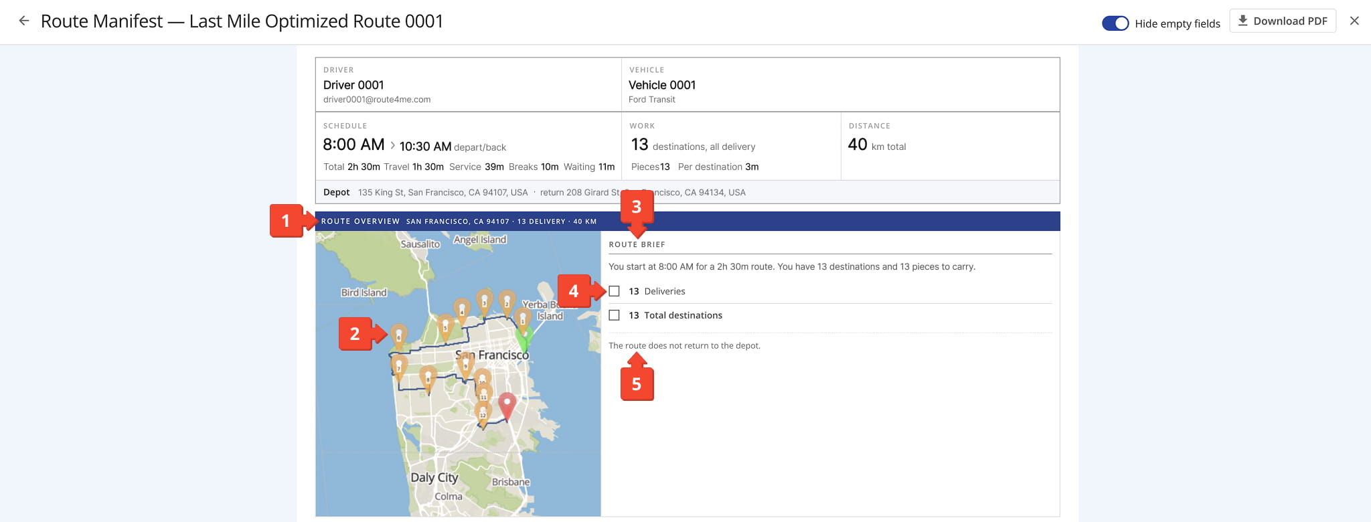The width and height of the screenshot is (1371, 522).
Task: Click the Waiting 11m value
Action: click(589, 167)
